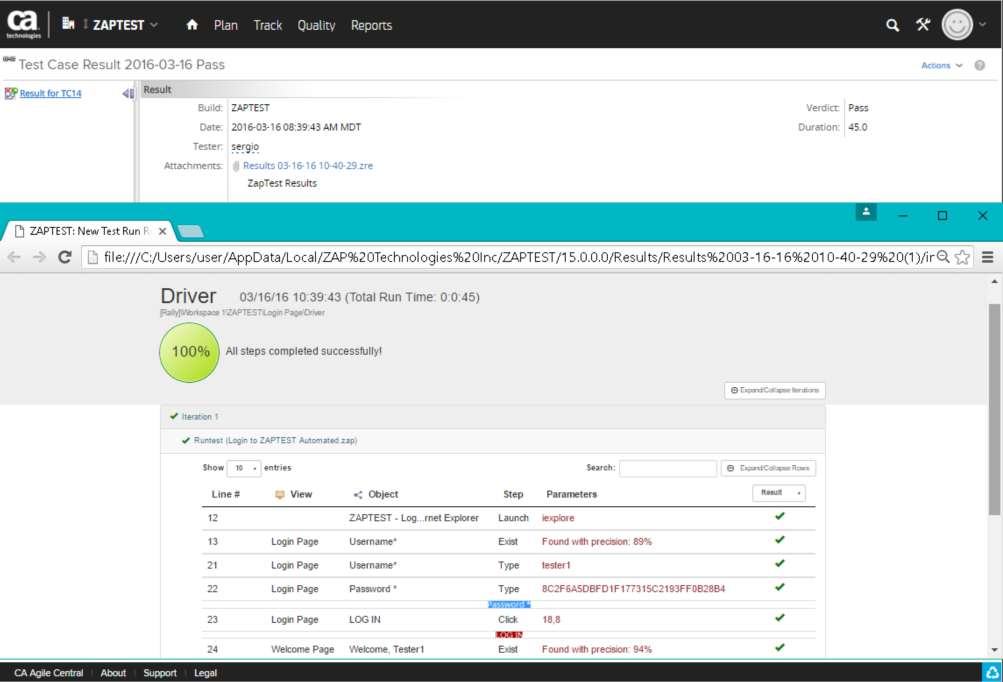Open the Reports menu
The width and height of the screenshot is (1003, 682).
tap(371, 25)
